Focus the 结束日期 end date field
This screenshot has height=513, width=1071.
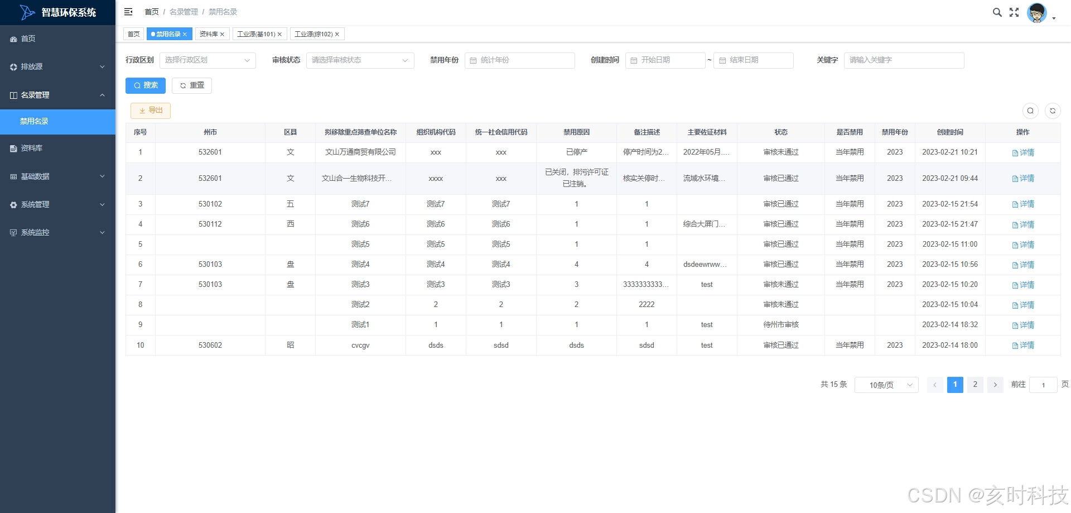coord(753,60)
